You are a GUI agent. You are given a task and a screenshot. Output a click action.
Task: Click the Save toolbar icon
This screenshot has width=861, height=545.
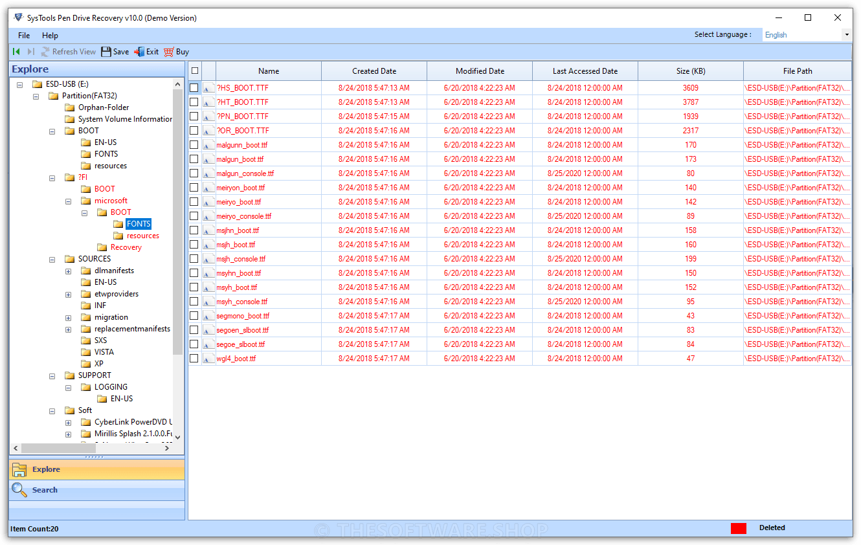pyautogui.click(x=106, y=52)
